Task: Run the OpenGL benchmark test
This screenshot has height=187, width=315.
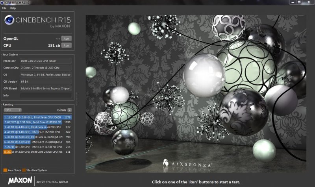Action: pos(66,39)
